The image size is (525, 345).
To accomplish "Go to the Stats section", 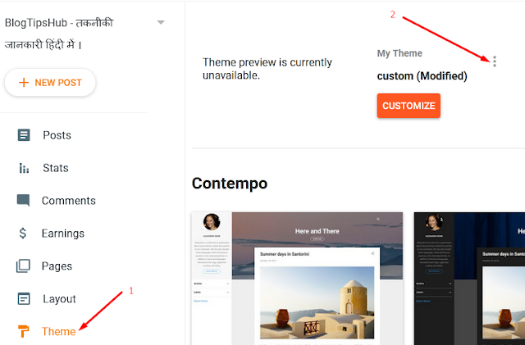I will click(x=56, y=168).
